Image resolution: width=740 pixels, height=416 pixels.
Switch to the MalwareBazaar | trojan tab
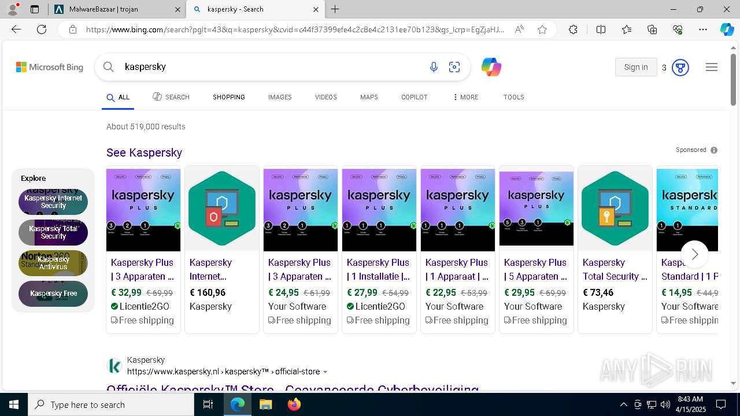[117, 9]
